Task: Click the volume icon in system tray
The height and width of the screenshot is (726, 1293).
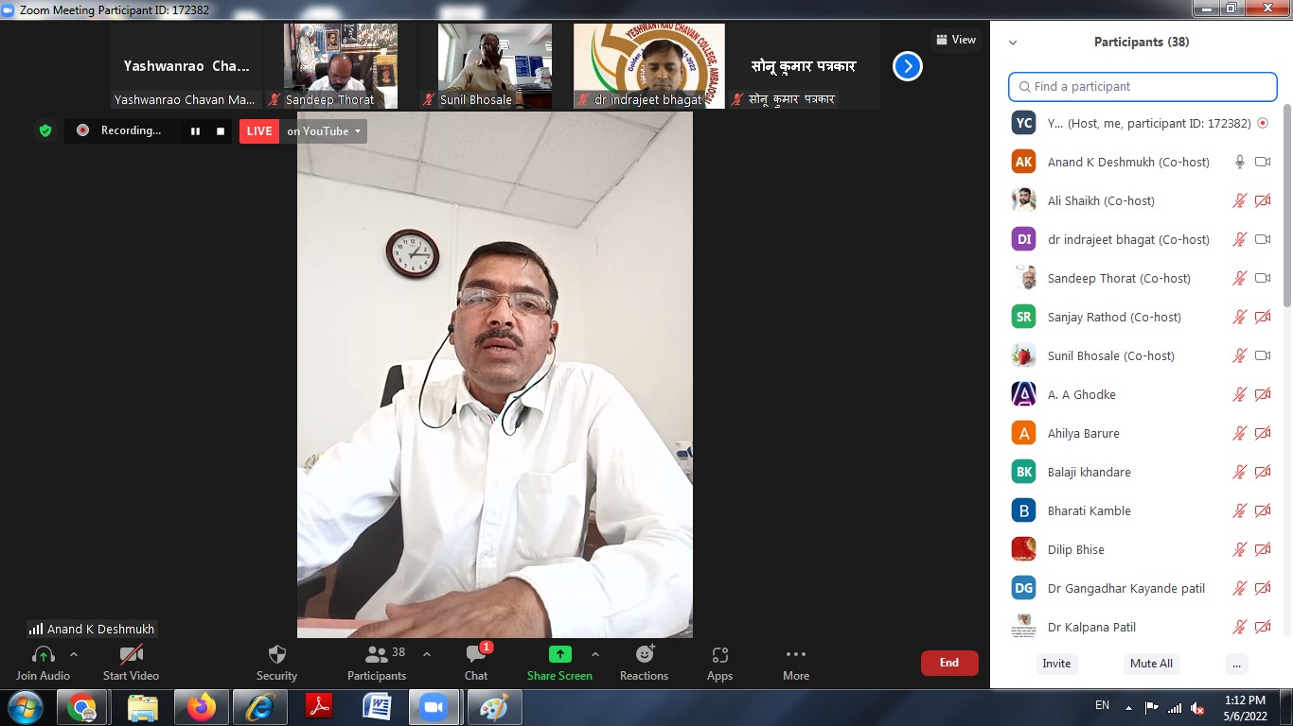Action: coord(1197,707)
